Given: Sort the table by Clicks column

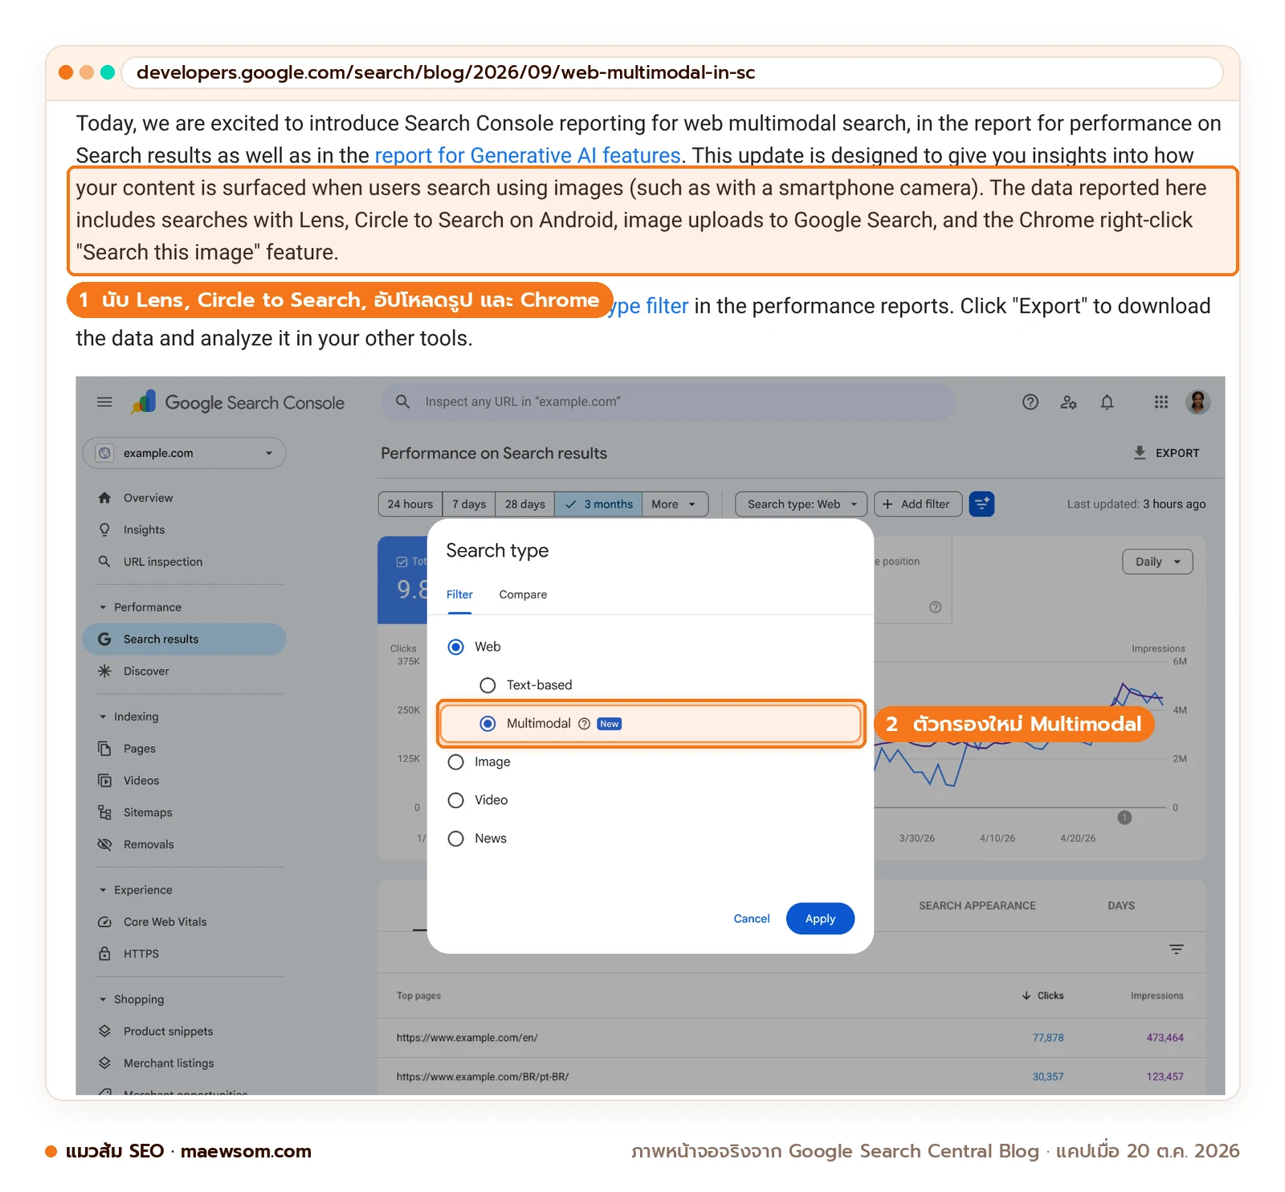Looking at the screenshot, I should click(1042, 996).
